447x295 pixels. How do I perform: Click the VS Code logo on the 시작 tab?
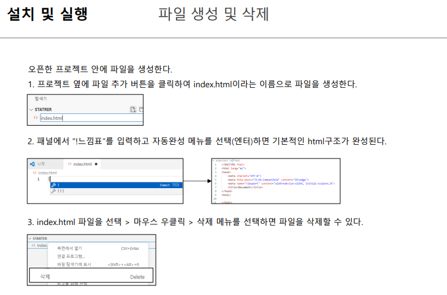point(32,164)
